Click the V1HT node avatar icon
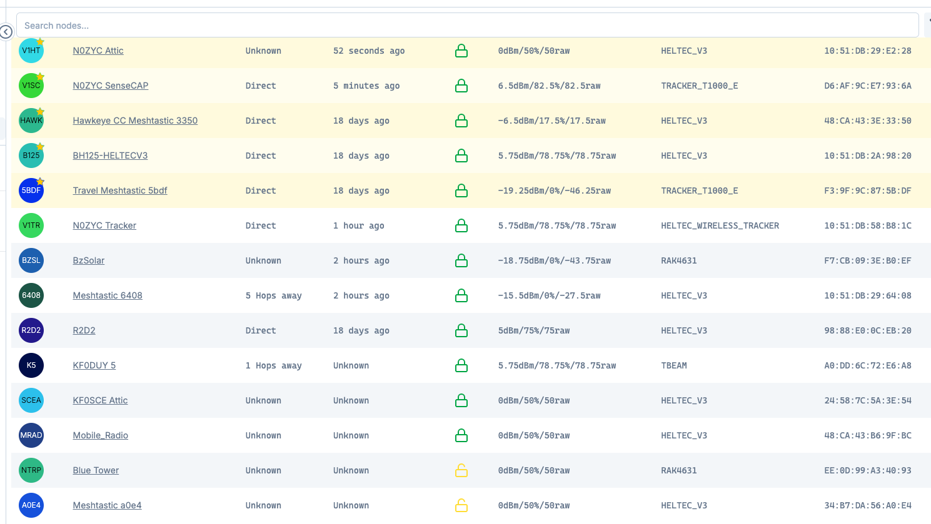This screenshot has width=931, height=524. click(31, 51)
